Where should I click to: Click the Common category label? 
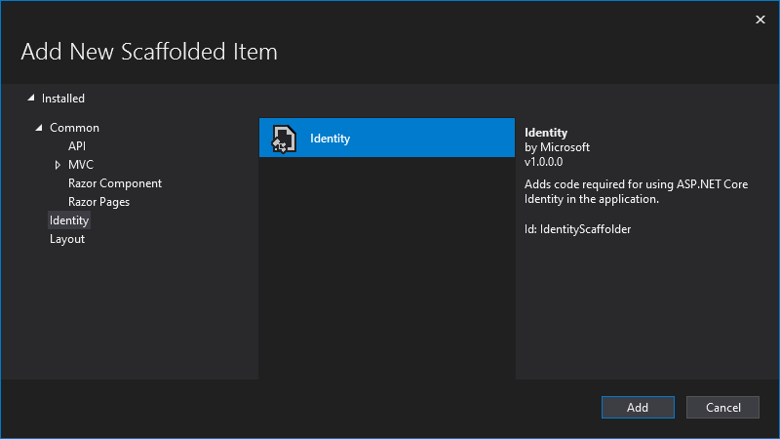coord(74,128)
